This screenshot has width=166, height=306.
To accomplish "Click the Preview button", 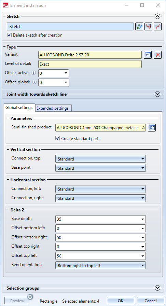I will pyautogui.click(x=17, y=301).
